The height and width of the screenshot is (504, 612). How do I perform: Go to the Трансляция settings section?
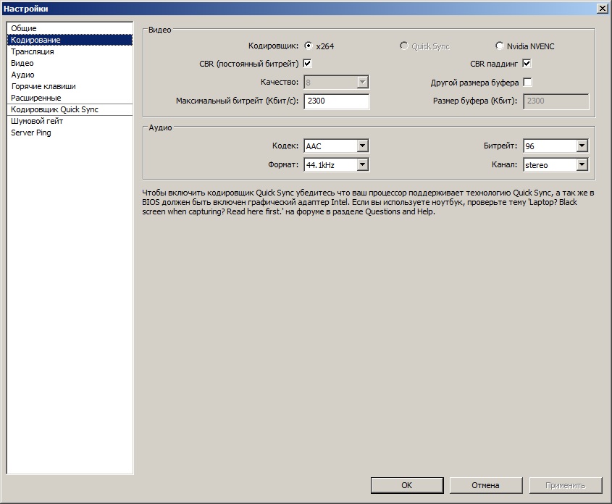click(x=70, y=51)
